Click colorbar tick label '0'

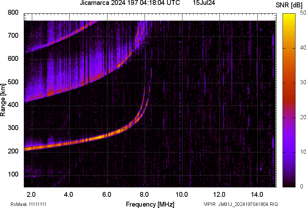click(301, 187)
